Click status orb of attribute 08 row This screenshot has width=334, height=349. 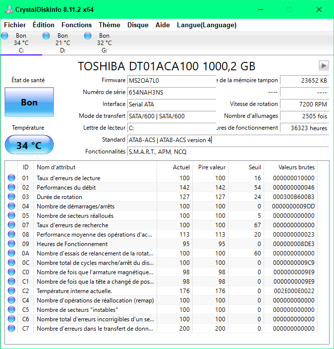coord(11,234)
